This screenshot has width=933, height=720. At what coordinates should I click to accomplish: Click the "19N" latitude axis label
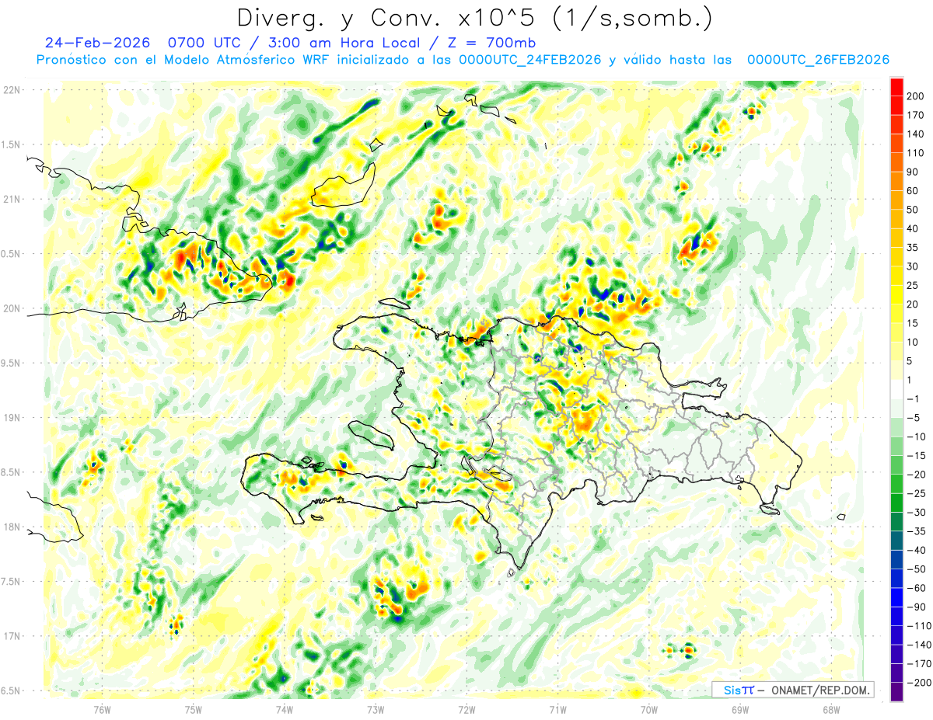point(12,418)
